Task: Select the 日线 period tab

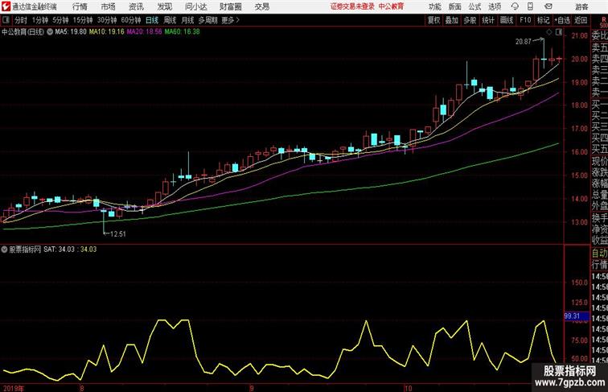Action: tap(152, 20)
